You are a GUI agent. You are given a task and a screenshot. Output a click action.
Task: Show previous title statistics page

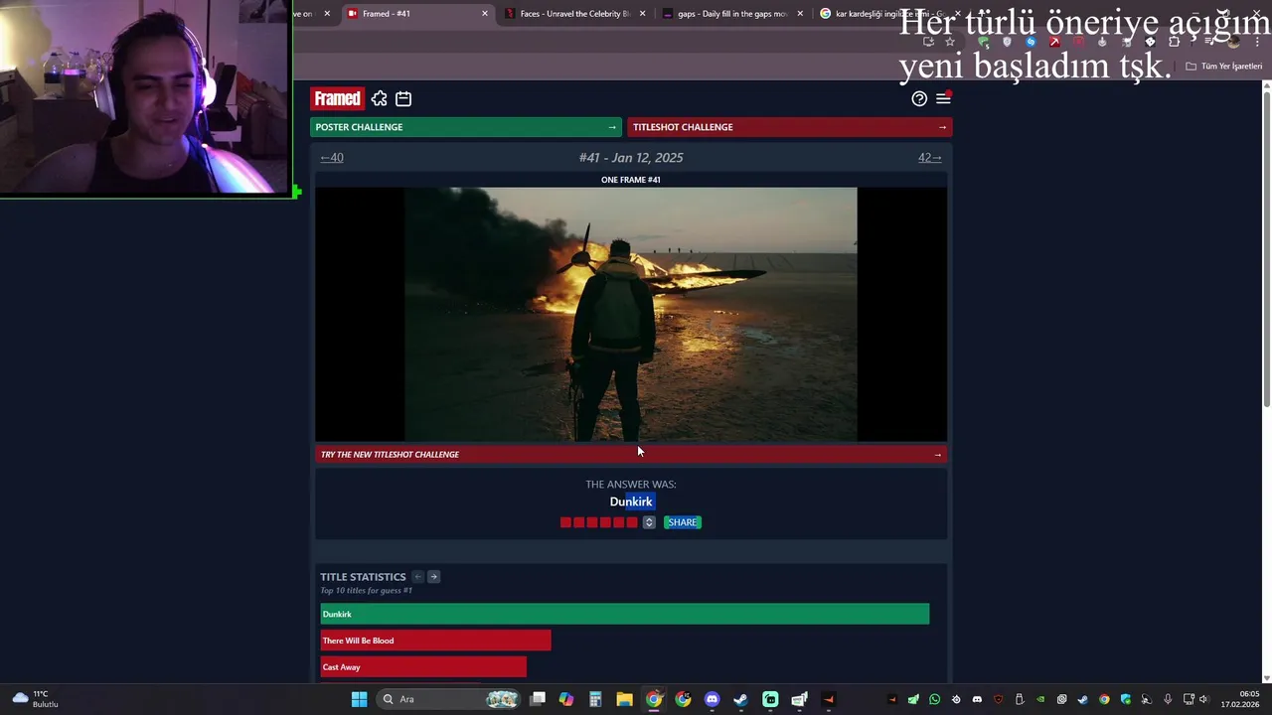coord(417,577)
